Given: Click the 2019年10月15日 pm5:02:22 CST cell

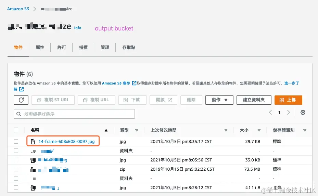Looking at the screenshot, I should coord(182,169).
